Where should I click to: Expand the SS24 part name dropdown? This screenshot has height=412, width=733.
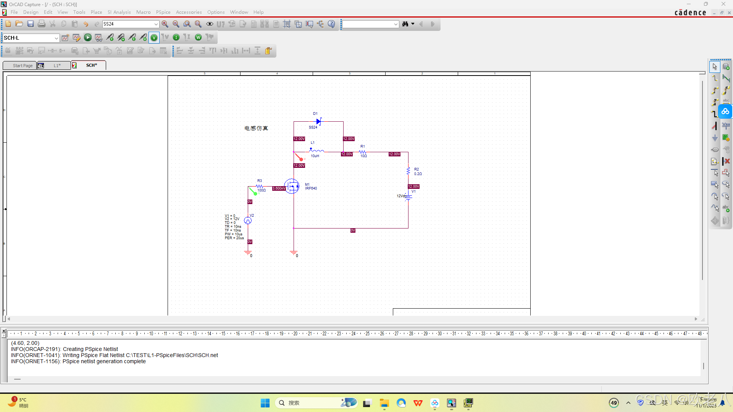tap(156, 24)
